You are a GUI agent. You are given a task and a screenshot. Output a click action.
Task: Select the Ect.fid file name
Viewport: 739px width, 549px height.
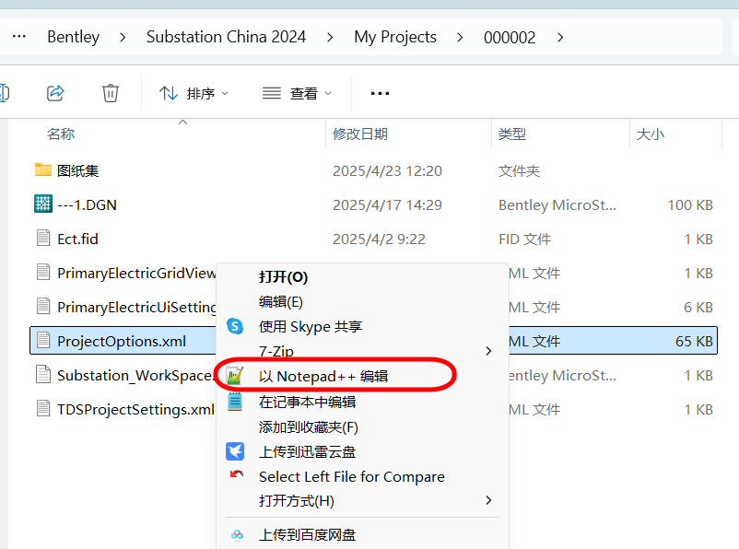pyautogui.click(x=77, y=239)
